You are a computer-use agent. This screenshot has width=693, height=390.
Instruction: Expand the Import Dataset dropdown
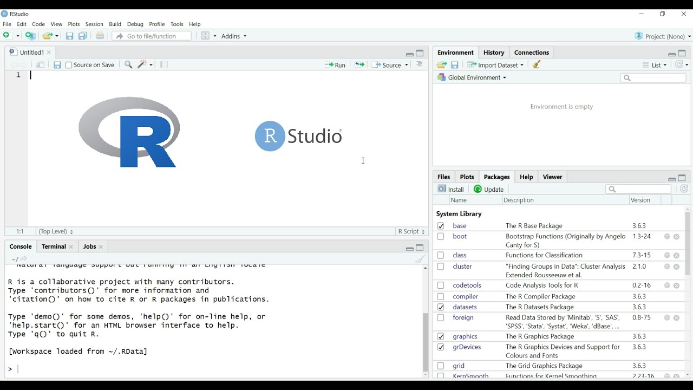pyautogui.click(x=496, y=65)
